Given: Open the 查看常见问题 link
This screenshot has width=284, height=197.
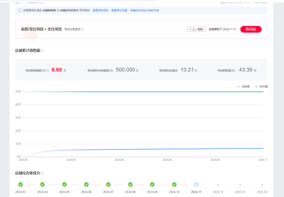Looking at the screenshot, I should tap(119, 10).
